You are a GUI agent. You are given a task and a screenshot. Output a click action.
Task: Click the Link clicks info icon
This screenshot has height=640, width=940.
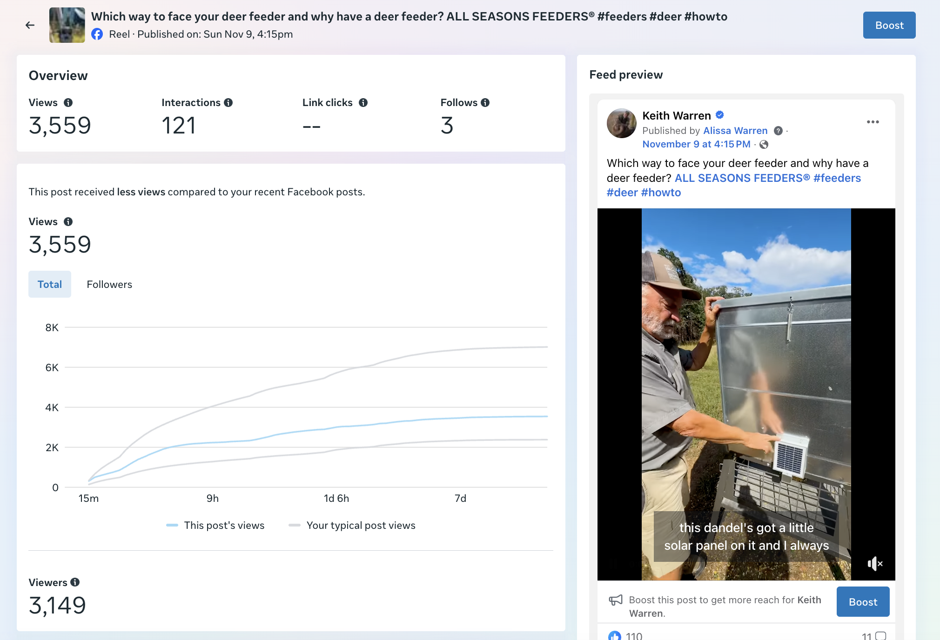point(363,103)
